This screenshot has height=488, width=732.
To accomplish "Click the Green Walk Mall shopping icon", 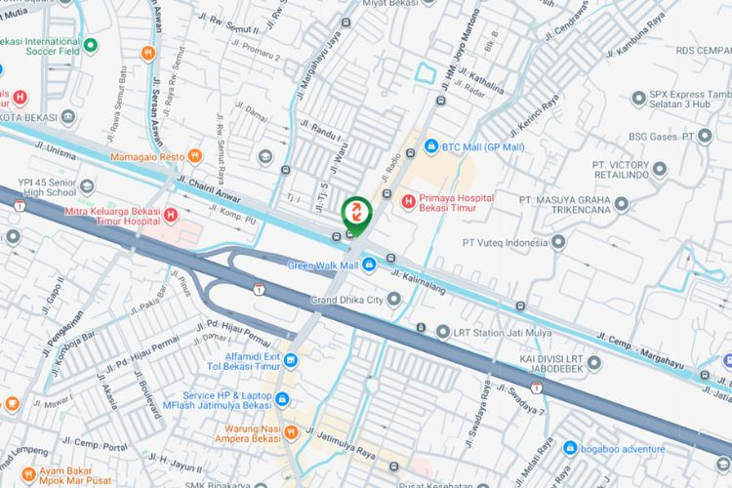I will 369,264.
